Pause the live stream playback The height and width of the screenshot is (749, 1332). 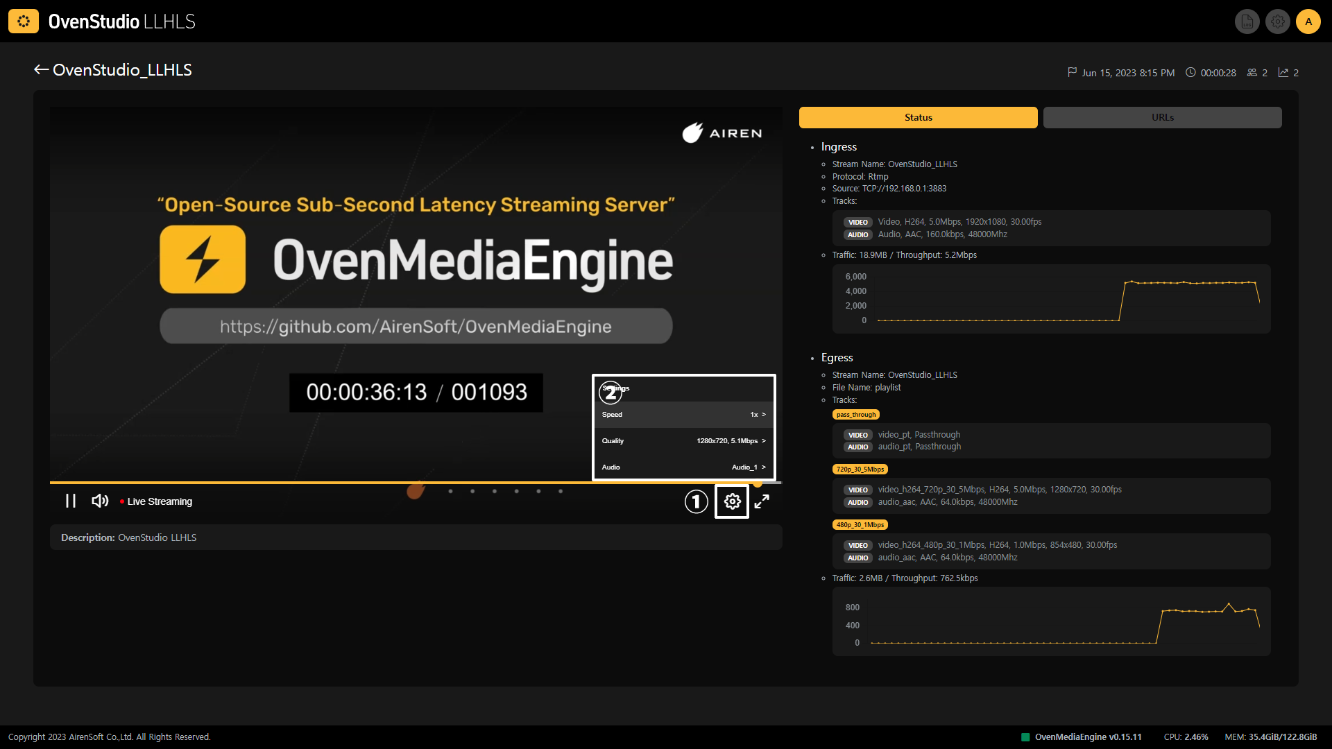pos(71,501)
